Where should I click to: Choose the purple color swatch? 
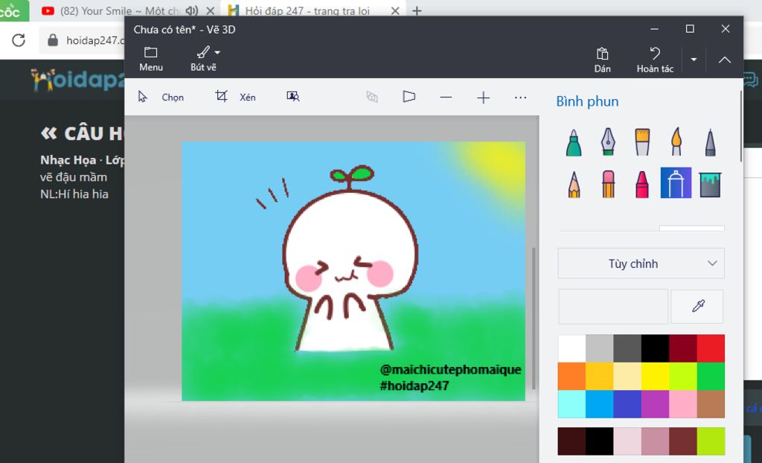(655, 403)
